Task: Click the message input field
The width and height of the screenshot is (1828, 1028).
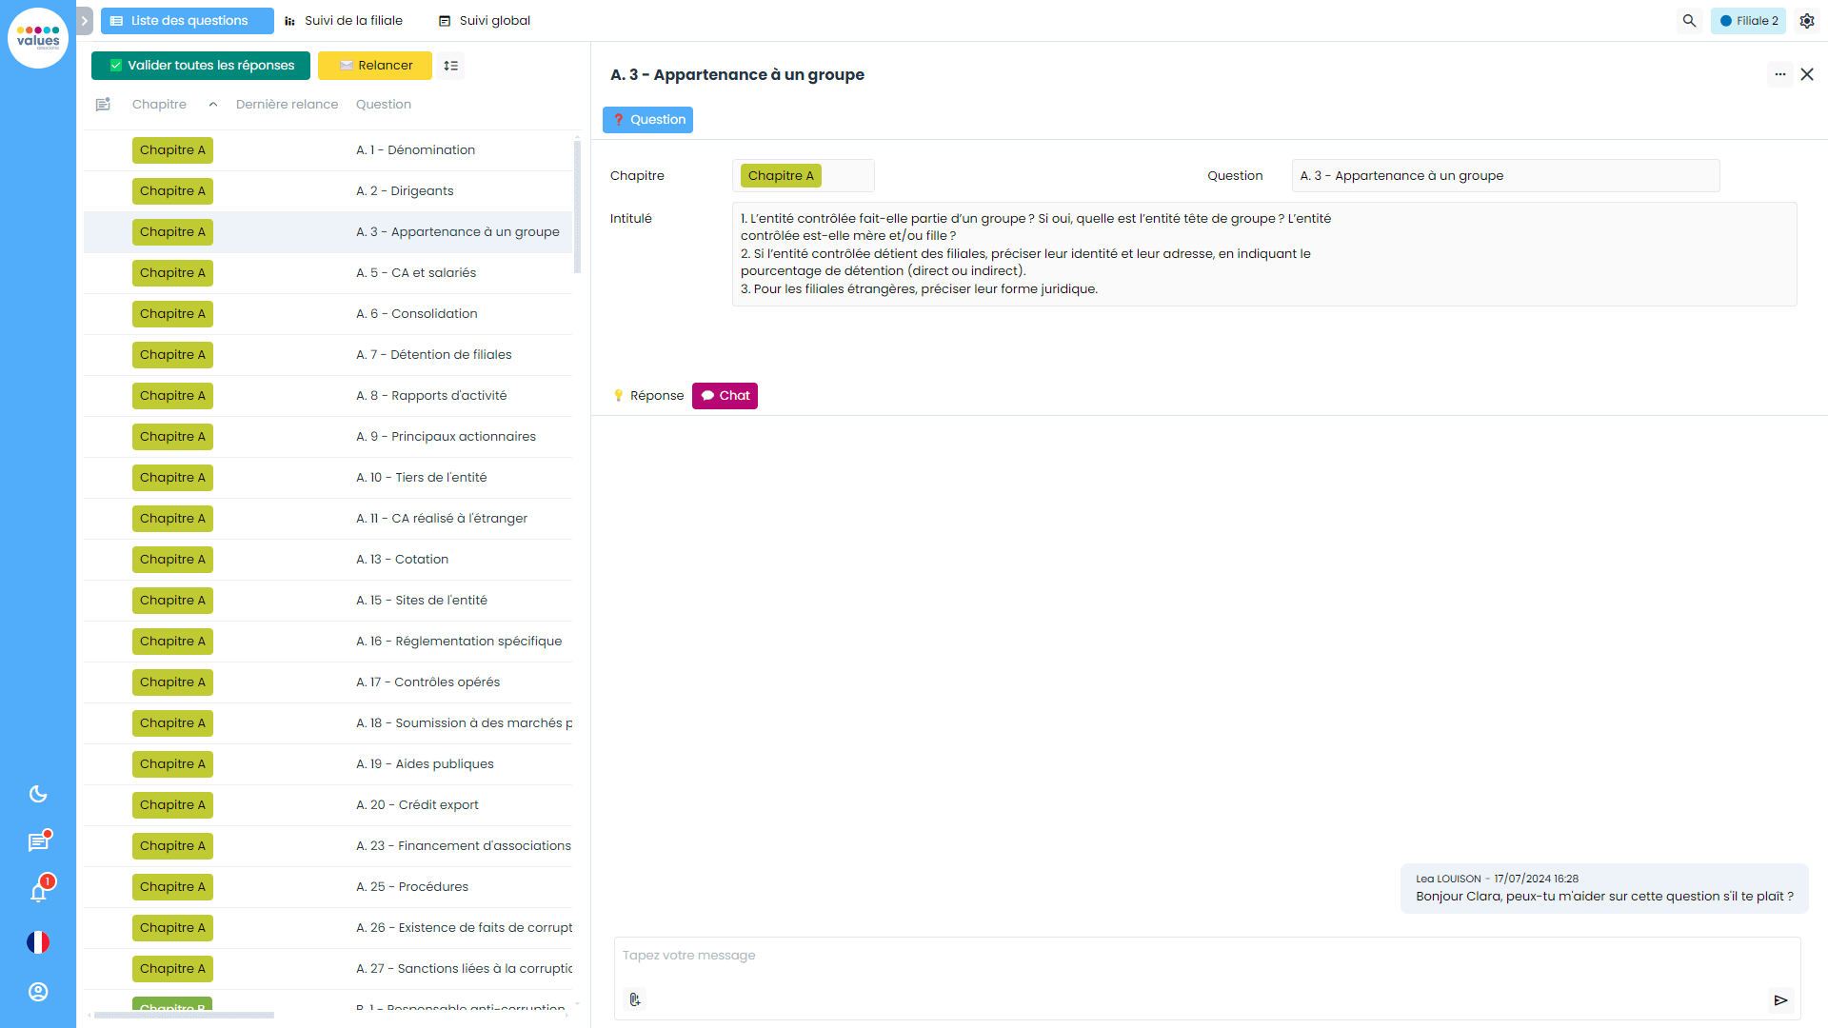Action: click(x=1207, y=956)
